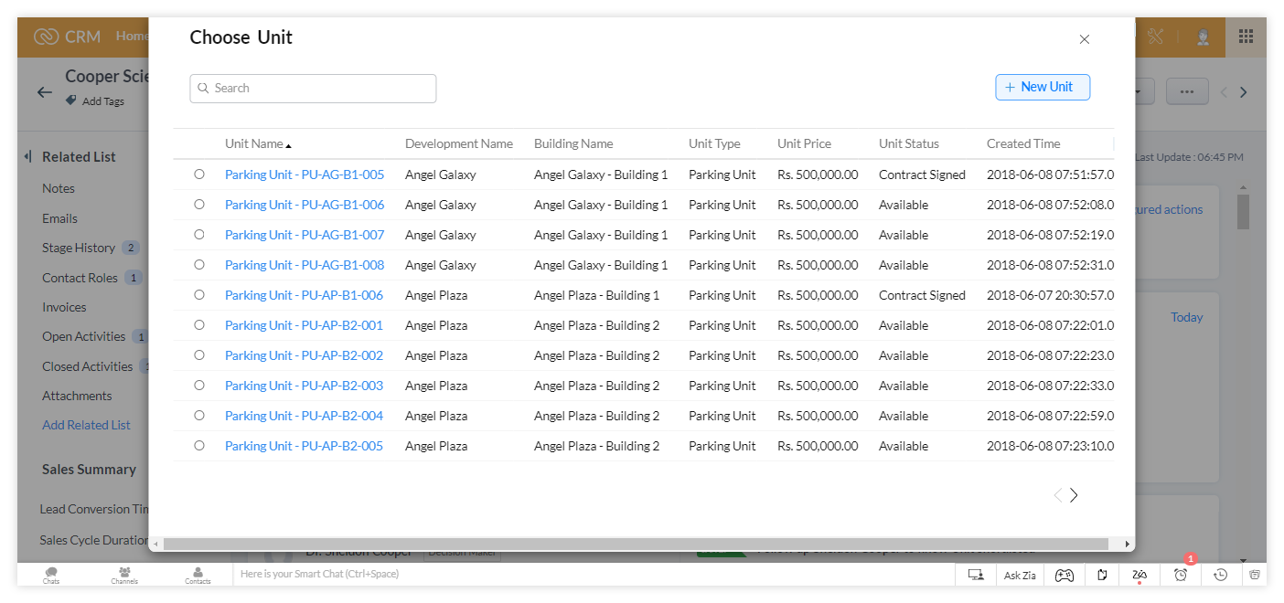Screen dimensions: 1284x603
Task: Open the setup tools wrench icon
Action: (1155, 37)
